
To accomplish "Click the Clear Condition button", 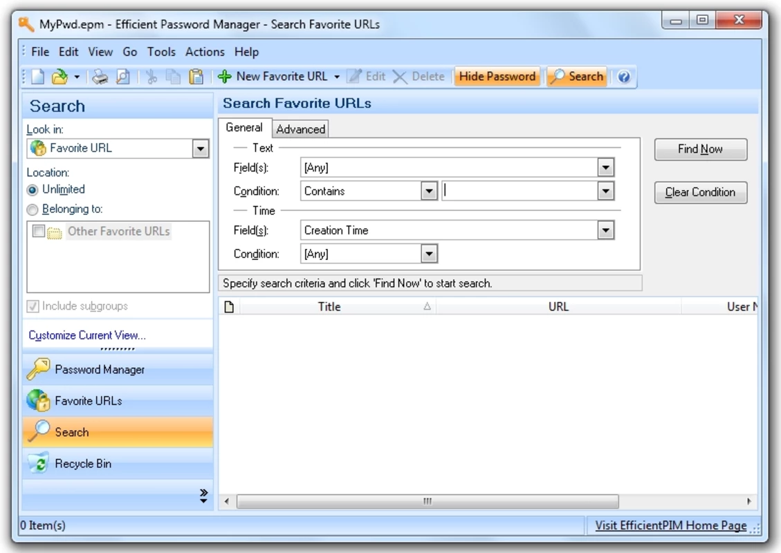I will pos(700,192).
